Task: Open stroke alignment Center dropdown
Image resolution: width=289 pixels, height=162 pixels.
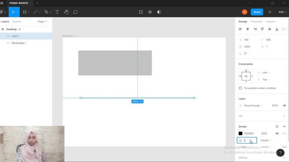Action: pos(266,140)
